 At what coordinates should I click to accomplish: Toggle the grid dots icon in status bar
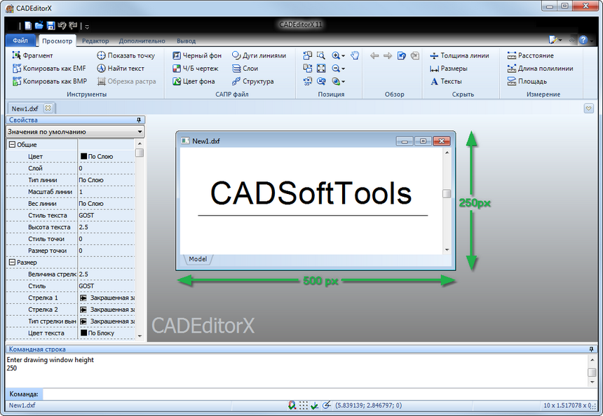[x=304, y=405]
